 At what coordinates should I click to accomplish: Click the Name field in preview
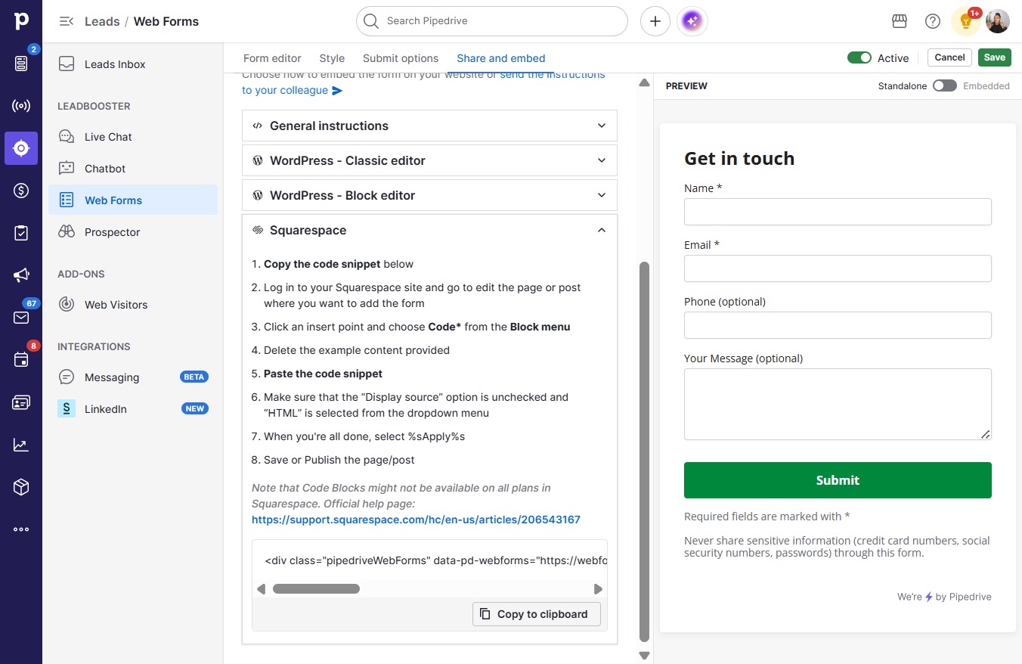point(838,212)
